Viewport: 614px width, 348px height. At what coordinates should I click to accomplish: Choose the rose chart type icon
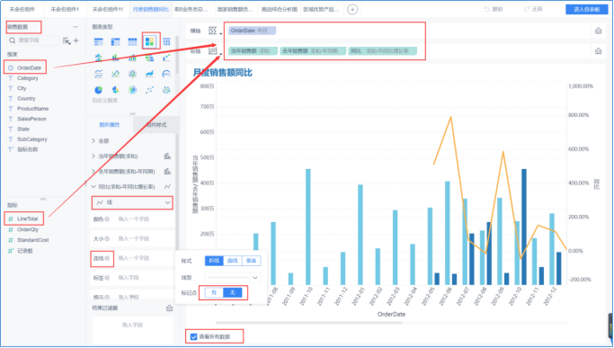pos(115,90)
